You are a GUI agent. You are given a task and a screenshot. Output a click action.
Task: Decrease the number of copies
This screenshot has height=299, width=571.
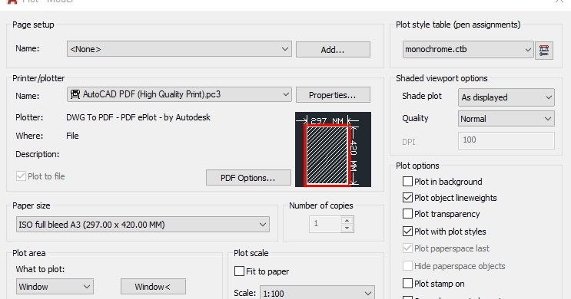click(x=347, y=228)
